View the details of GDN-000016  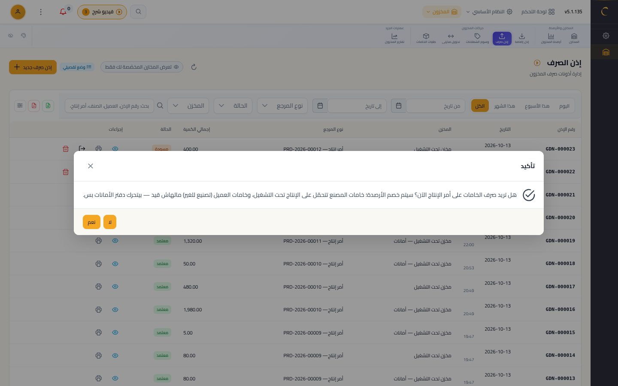pyautogui.click(x=115, y=310)
